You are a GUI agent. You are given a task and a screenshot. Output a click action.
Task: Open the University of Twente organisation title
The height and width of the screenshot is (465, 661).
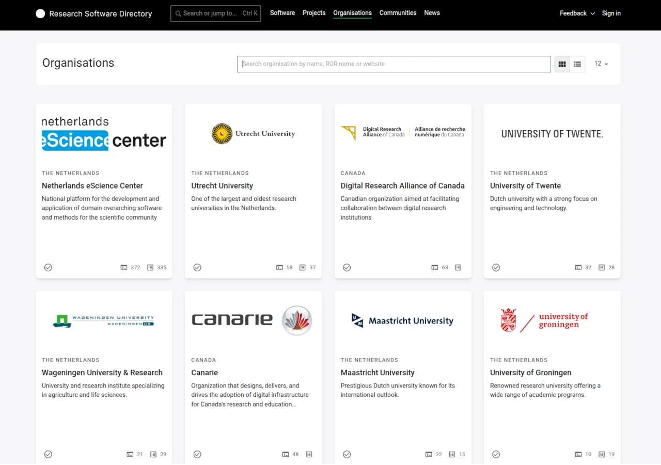point(525,185)
